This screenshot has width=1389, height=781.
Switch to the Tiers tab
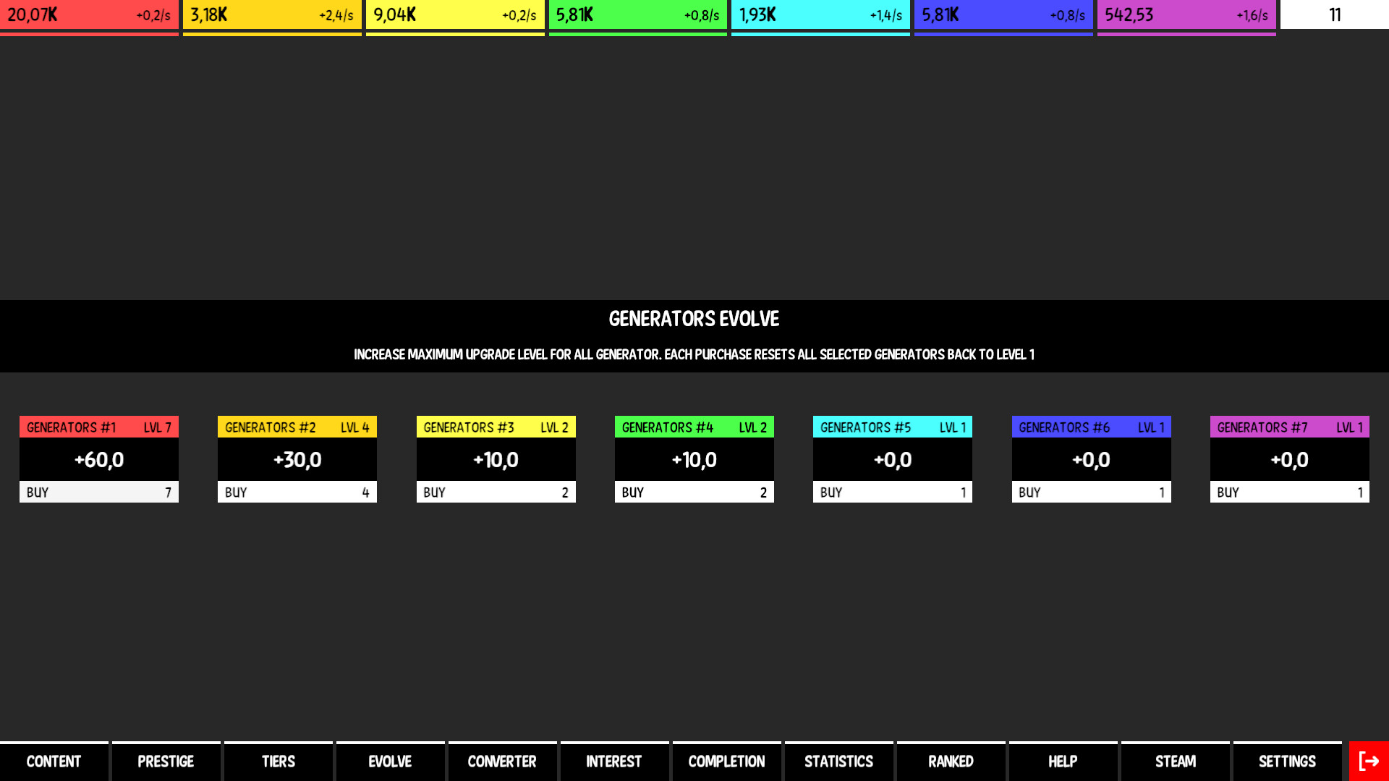point(279,761)
